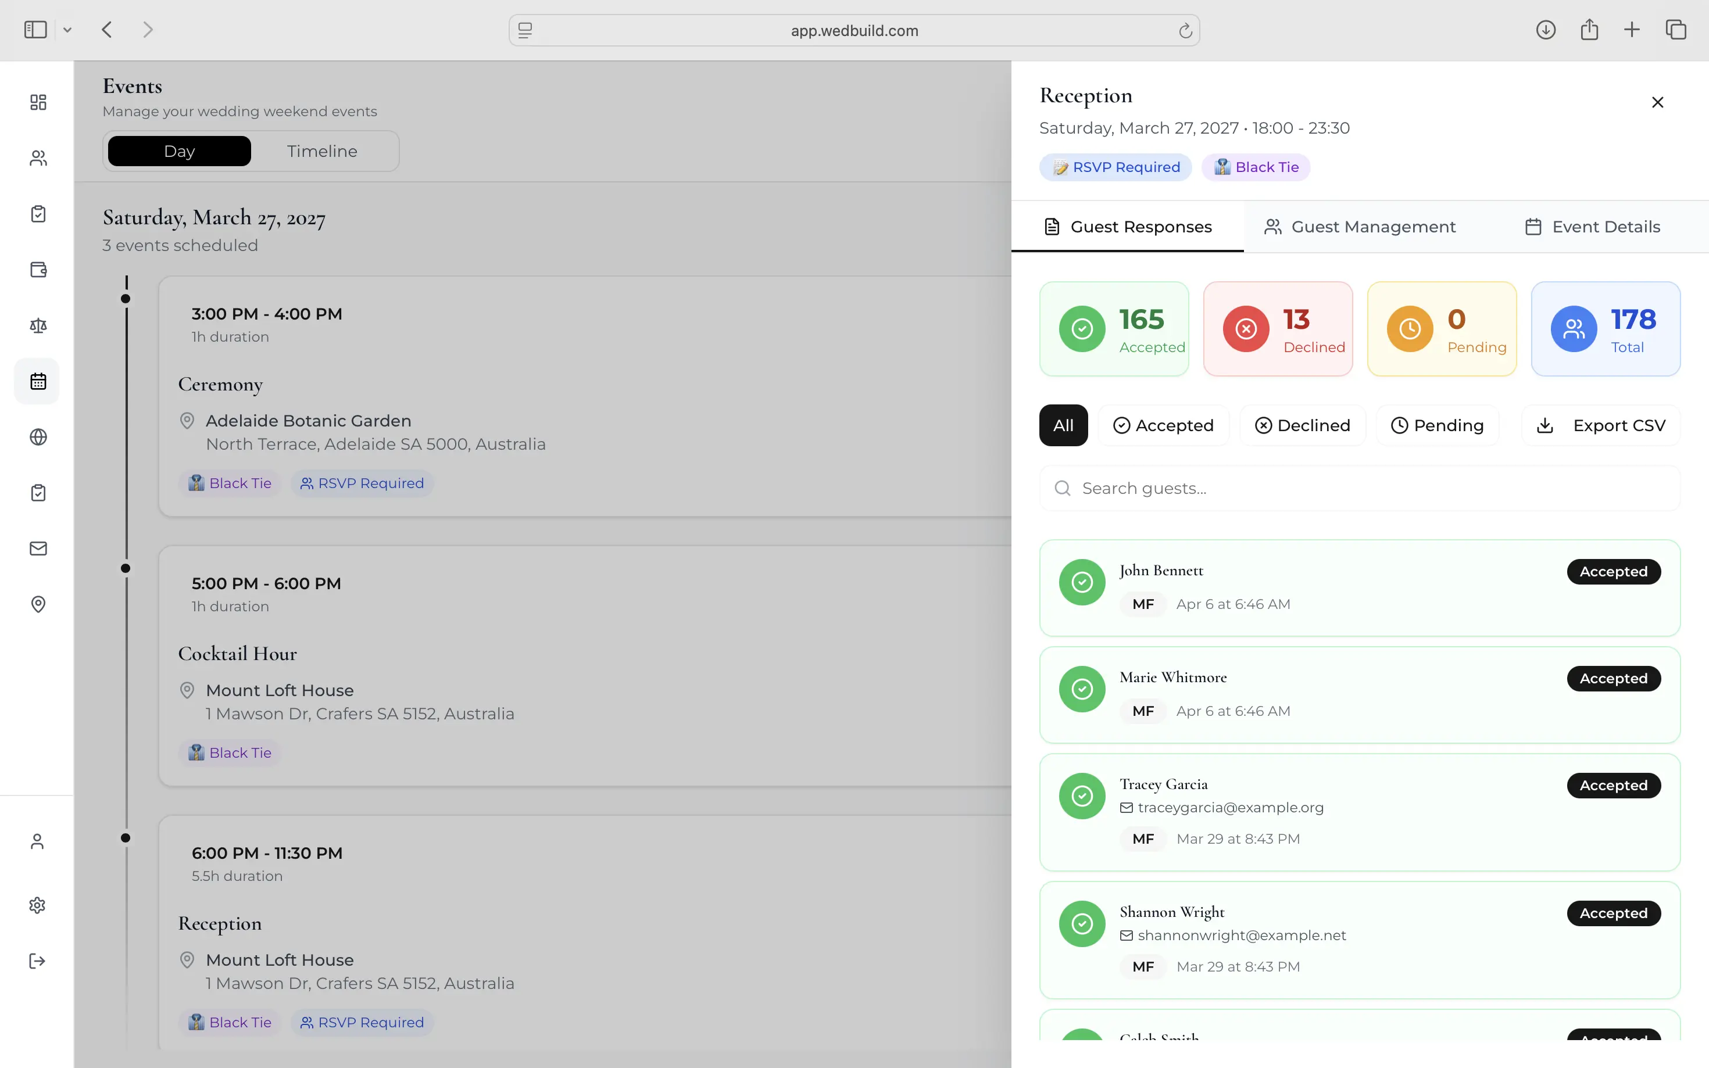Screen dimensions: 1709x1068
Task: Click the Accepted badge on Tracey Garcia's row
Action: [x=1614, y=786]
